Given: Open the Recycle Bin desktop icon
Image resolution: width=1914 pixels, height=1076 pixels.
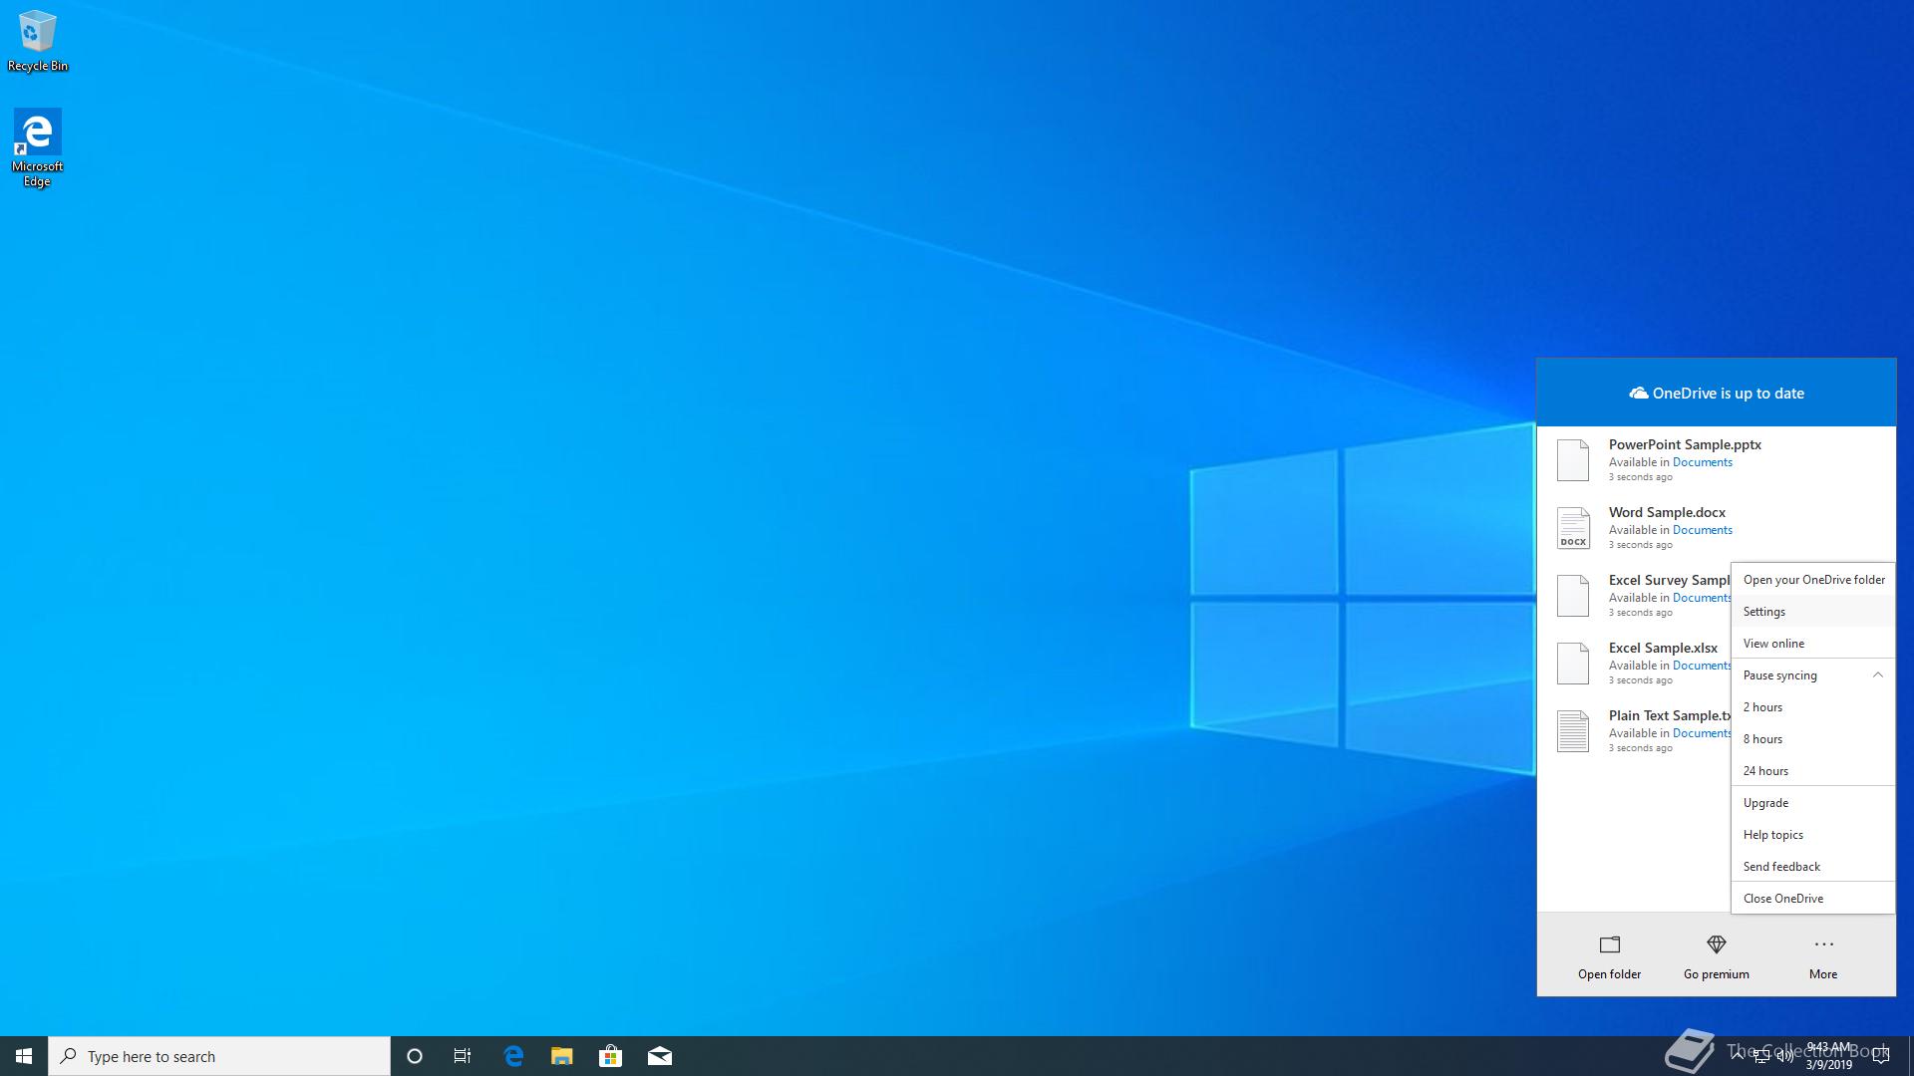Looking at the screenshot, I should click(37, 42).
